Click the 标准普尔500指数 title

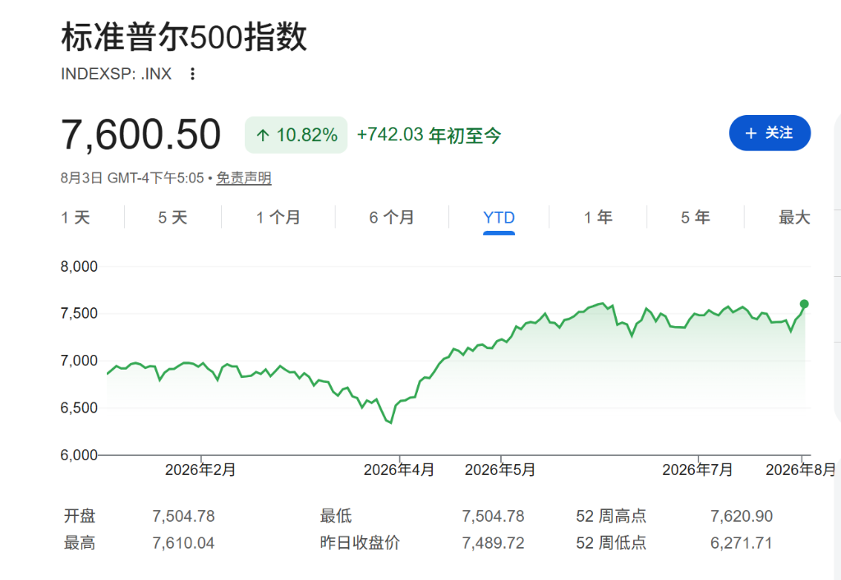(184, 37)
